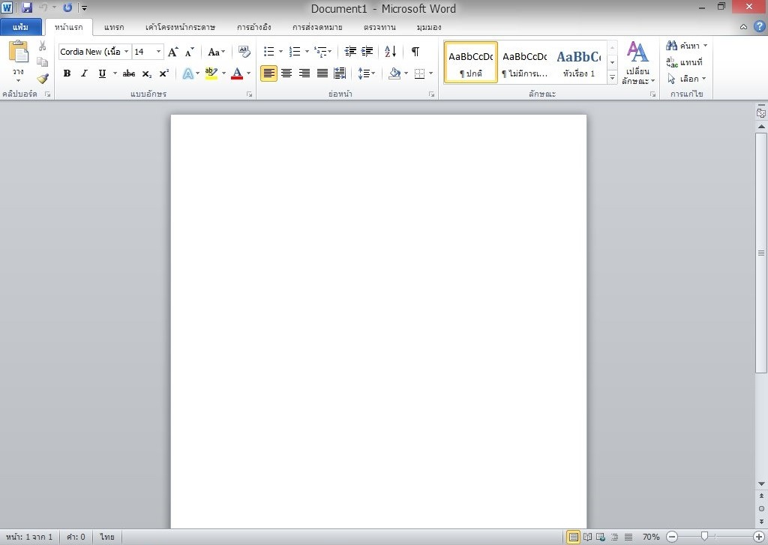Open the Cordia New font name dropdown

126,52
